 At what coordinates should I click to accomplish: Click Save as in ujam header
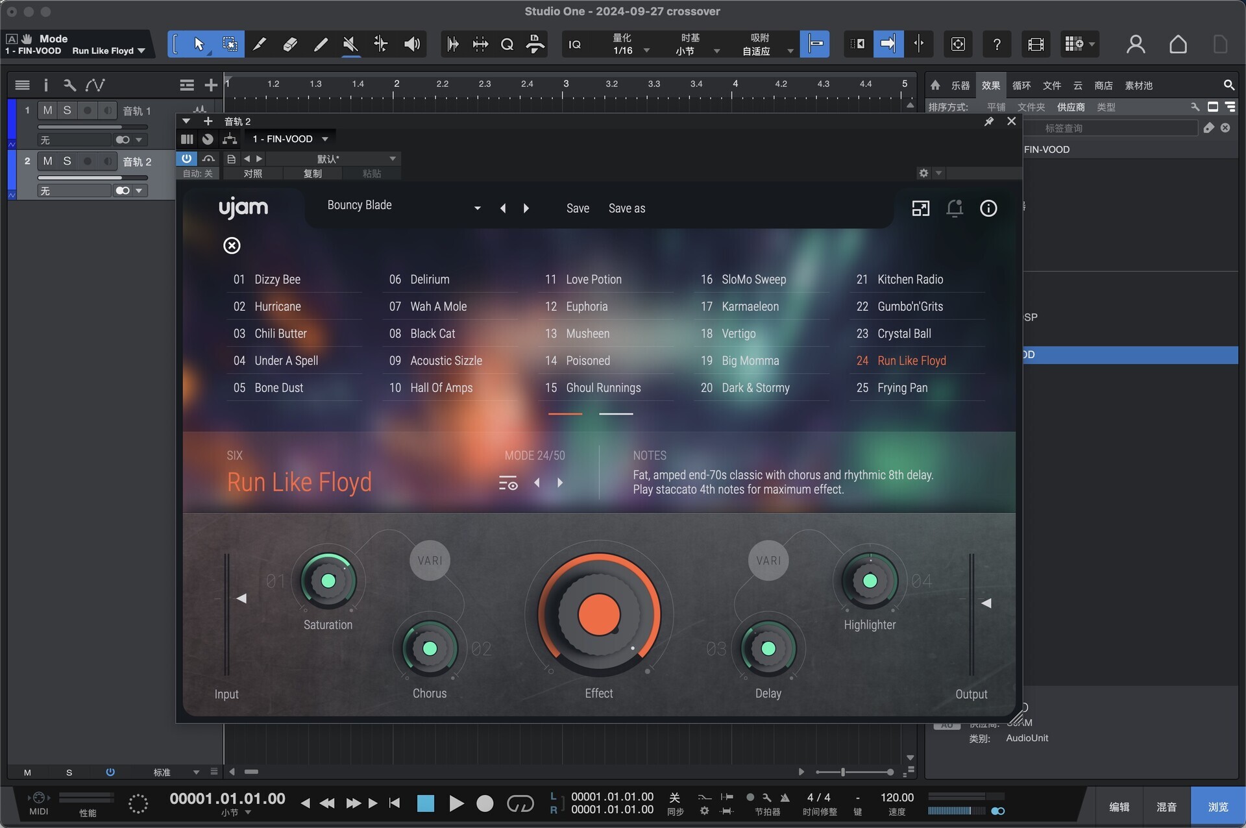click(x=627, y=208)
